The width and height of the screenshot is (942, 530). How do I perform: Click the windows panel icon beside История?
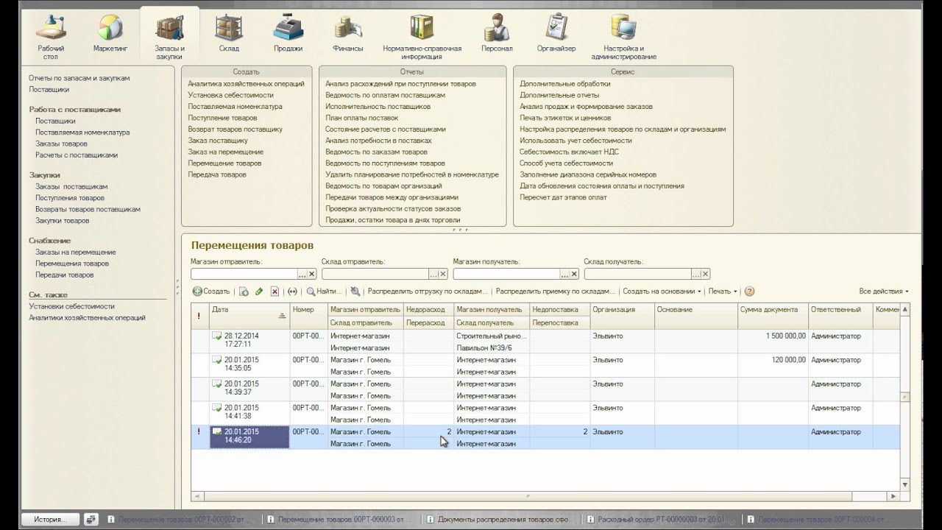[x=91, y=519]
